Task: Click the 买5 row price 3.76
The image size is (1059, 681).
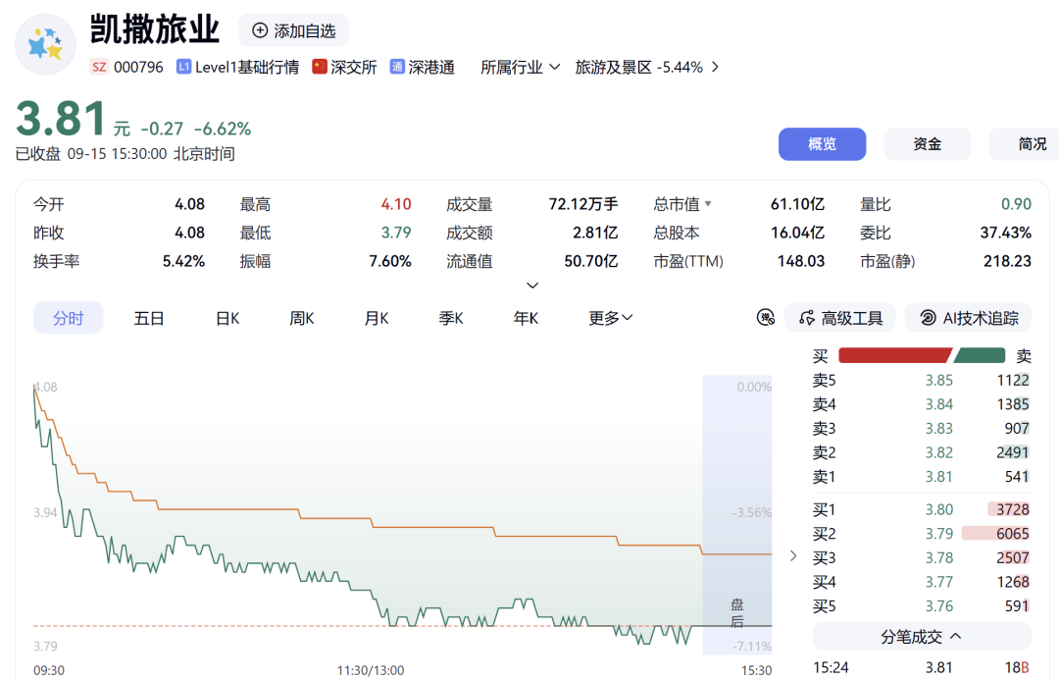Action: pos(938,606)
